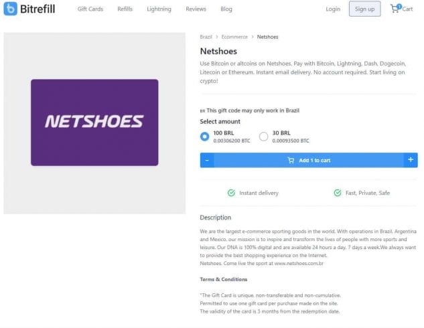This screenshot has height=328, width=424.
Task: Go to the Lightning page
Action: coord(159,9)
